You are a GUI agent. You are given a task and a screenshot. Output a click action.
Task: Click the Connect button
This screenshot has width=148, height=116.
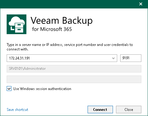pos(100,109)
